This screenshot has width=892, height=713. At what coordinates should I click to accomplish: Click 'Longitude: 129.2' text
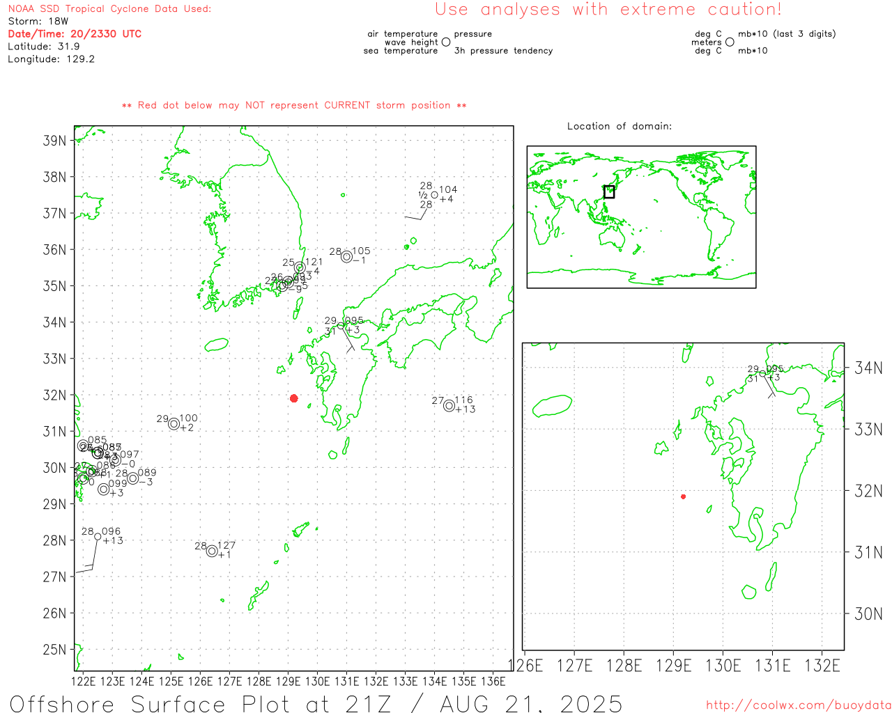[51, 58]
